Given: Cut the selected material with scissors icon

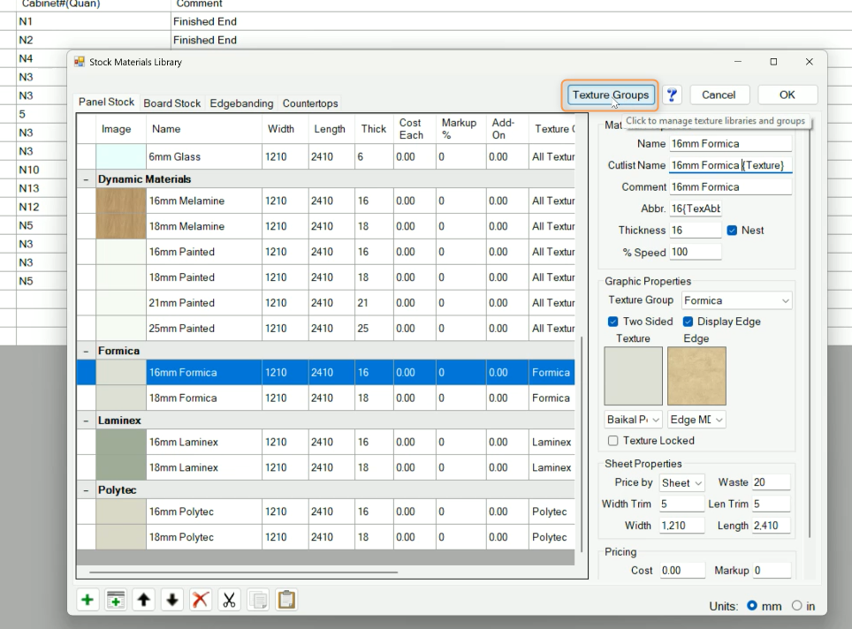Looking at the screenshot, I should (x=229, y=601).
